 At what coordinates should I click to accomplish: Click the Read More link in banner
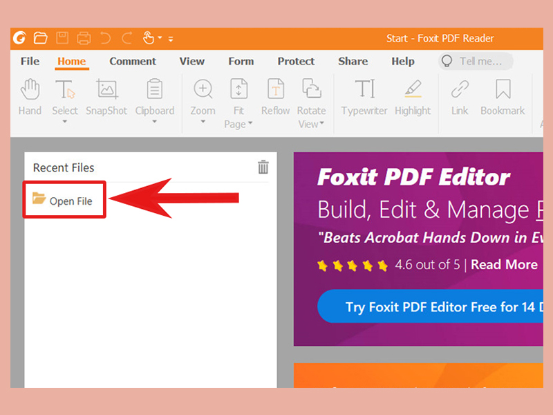504,265
